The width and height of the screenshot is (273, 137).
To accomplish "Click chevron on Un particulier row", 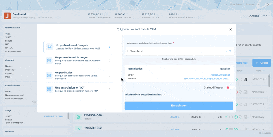I will (x=110, y=75).
